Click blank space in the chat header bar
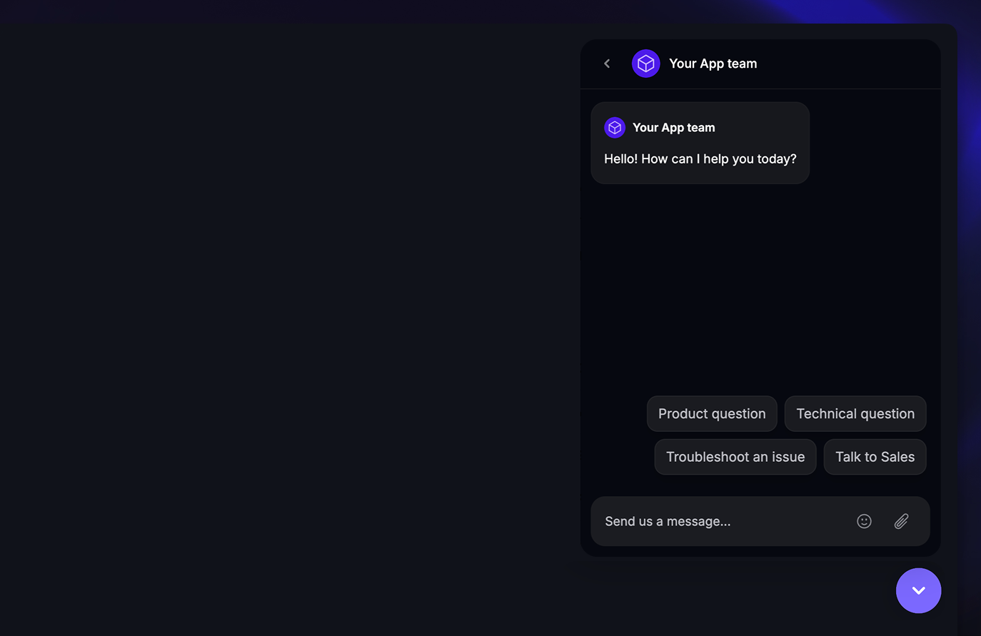The height and width of the screenshot is (636, 981). coord(850,64)
